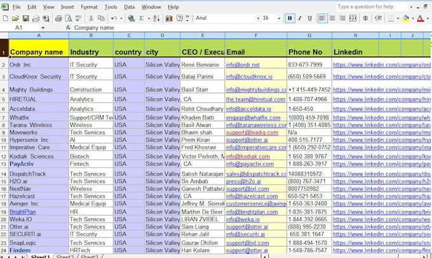Show more toolbar options chevron
The width and height of the screenshot is (432, 258).
pyautogui.click(x=187, y=18)
